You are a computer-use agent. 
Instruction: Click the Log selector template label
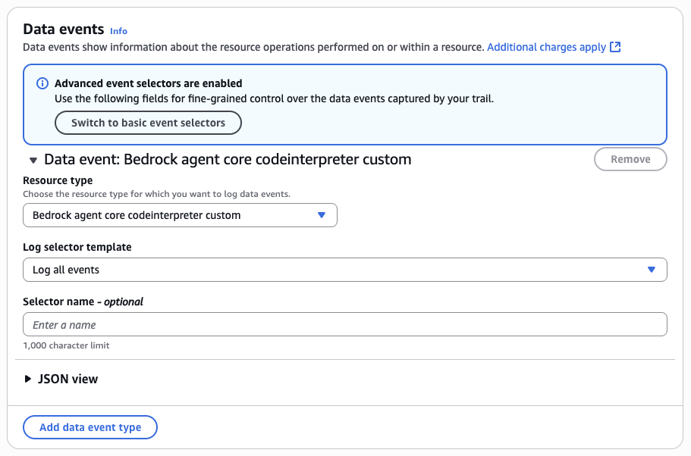(77, 247)
